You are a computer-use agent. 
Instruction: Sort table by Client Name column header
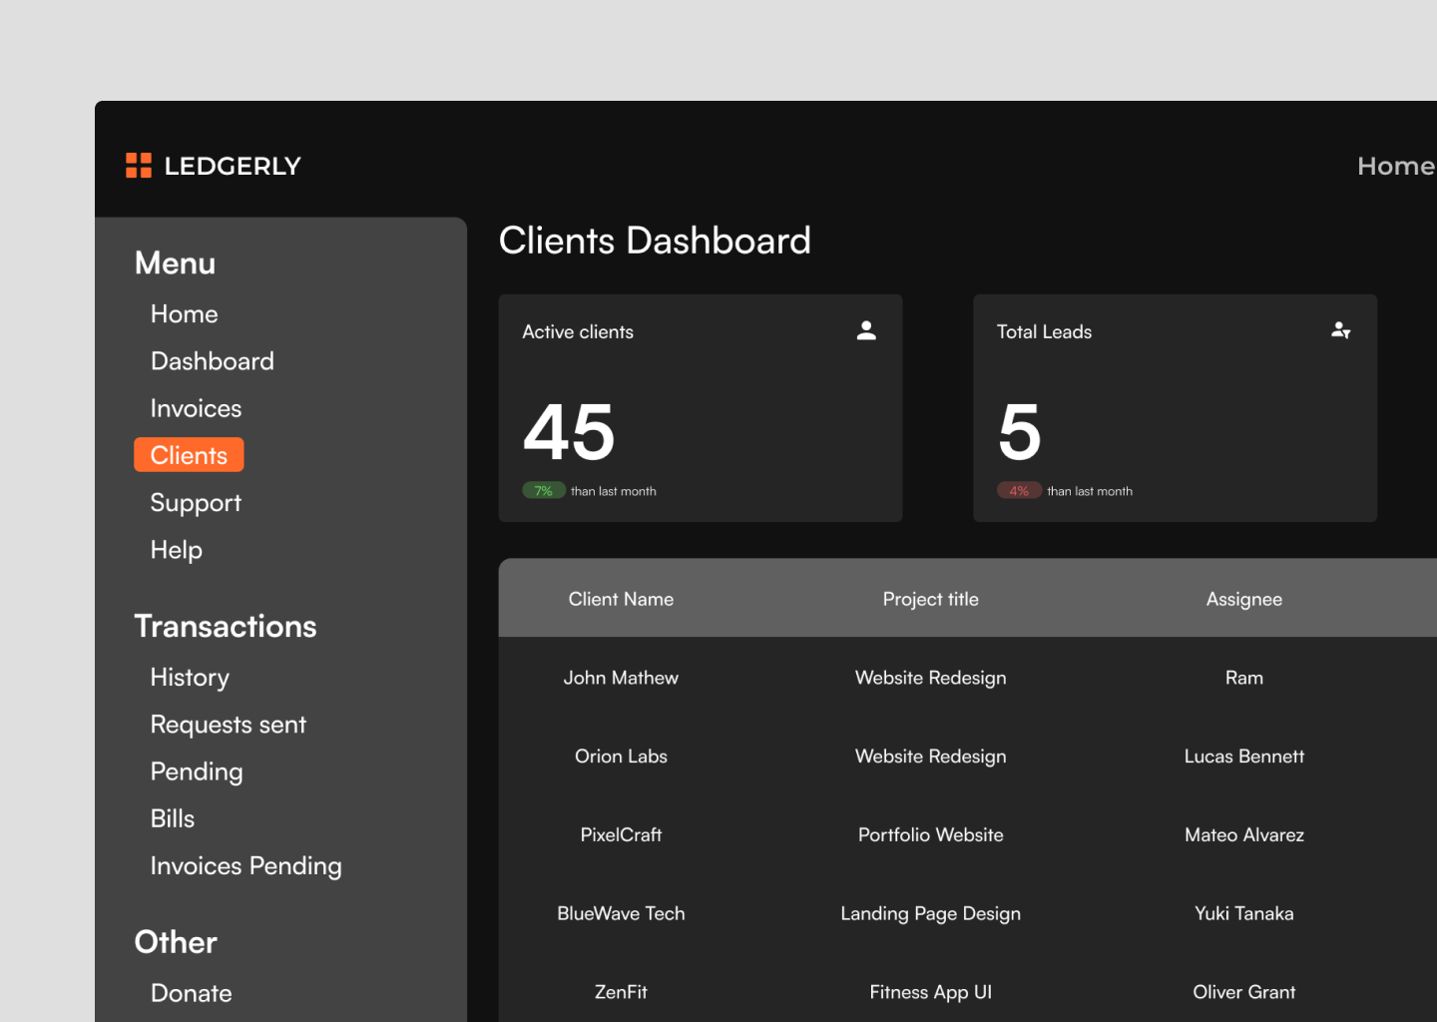(x=621, y=598)
